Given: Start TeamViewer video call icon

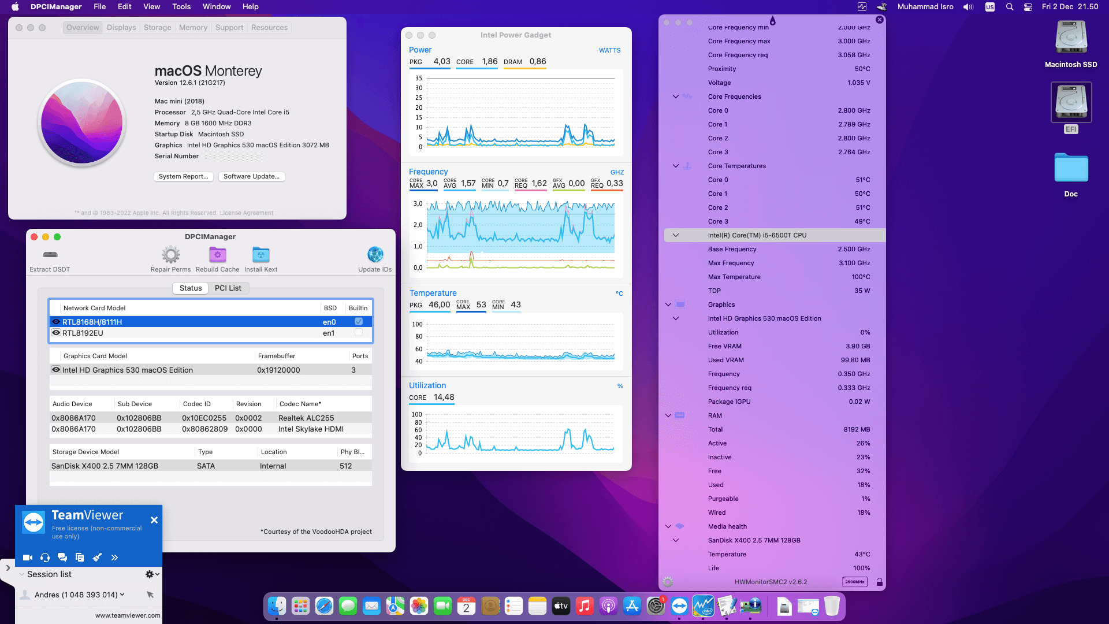Looking at the screenshot, I should [x=28, y=558].
